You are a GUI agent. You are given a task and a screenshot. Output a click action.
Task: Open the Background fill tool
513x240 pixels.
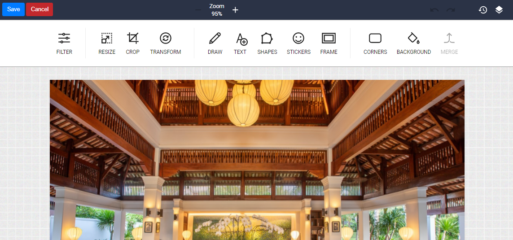click(413, 44)
